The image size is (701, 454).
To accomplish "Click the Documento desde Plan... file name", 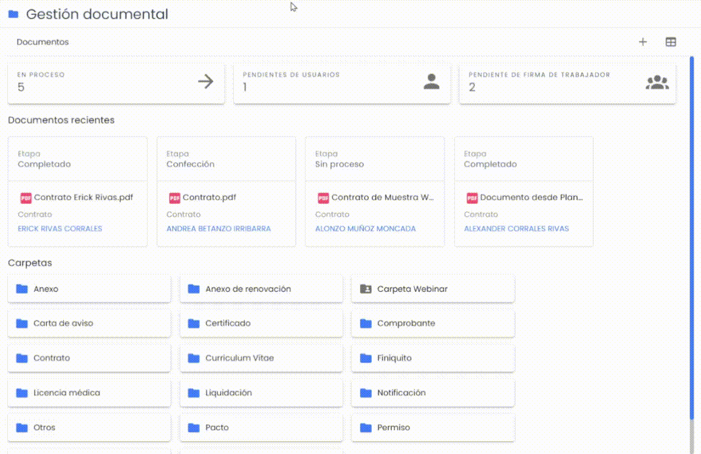I will 532,197.
